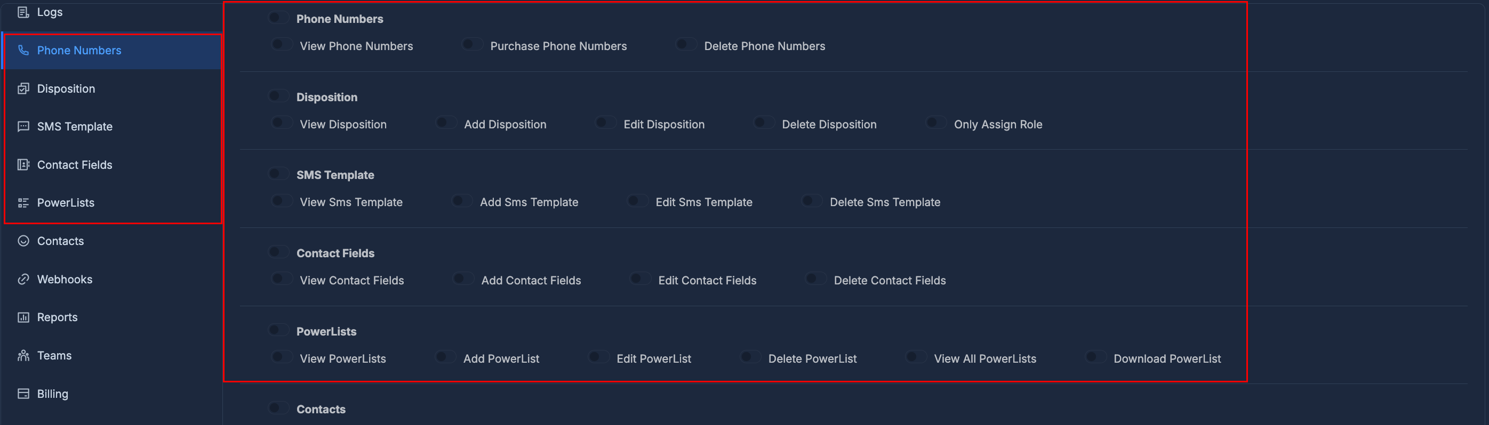Select the Webhooks link icon

coord(23,279)
